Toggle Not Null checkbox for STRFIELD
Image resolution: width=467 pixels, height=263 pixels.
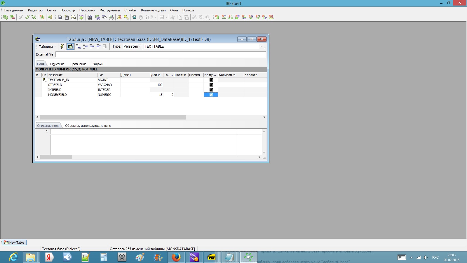pos(211,85)
